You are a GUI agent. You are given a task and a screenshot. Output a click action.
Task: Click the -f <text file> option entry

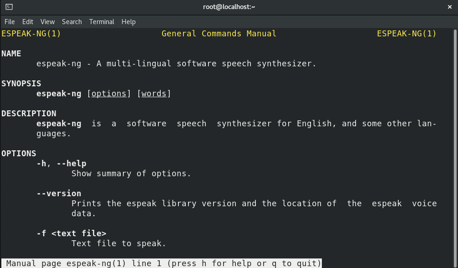coord(71,233)
